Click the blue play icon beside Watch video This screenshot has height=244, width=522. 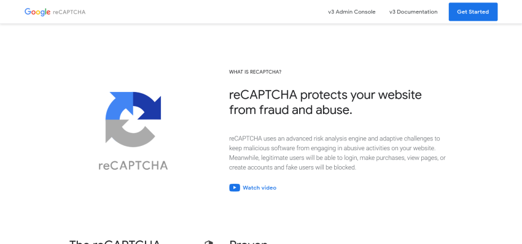coord(235,188)
